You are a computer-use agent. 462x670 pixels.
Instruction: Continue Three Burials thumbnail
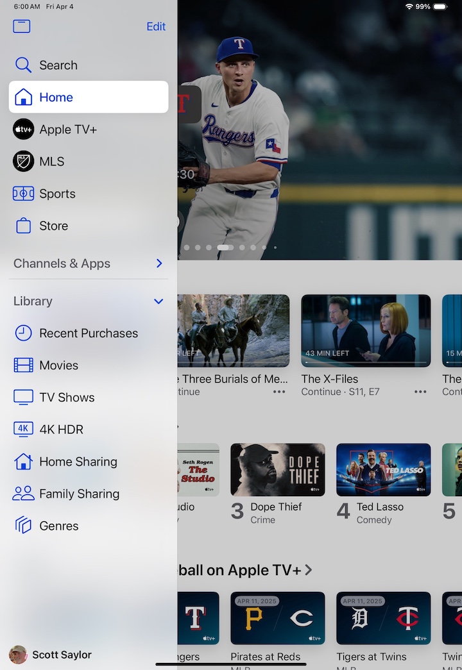(234, 330)
